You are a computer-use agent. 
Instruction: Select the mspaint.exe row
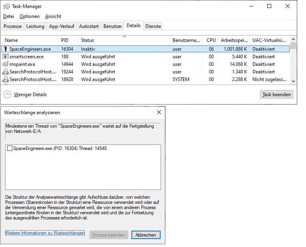[x=145, y=64]
